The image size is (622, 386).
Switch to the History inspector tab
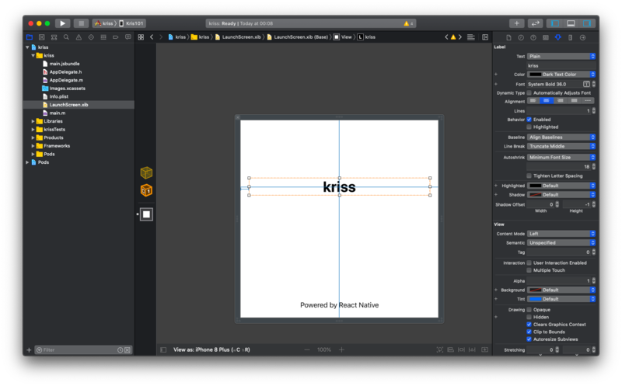[x=521, y=37]
